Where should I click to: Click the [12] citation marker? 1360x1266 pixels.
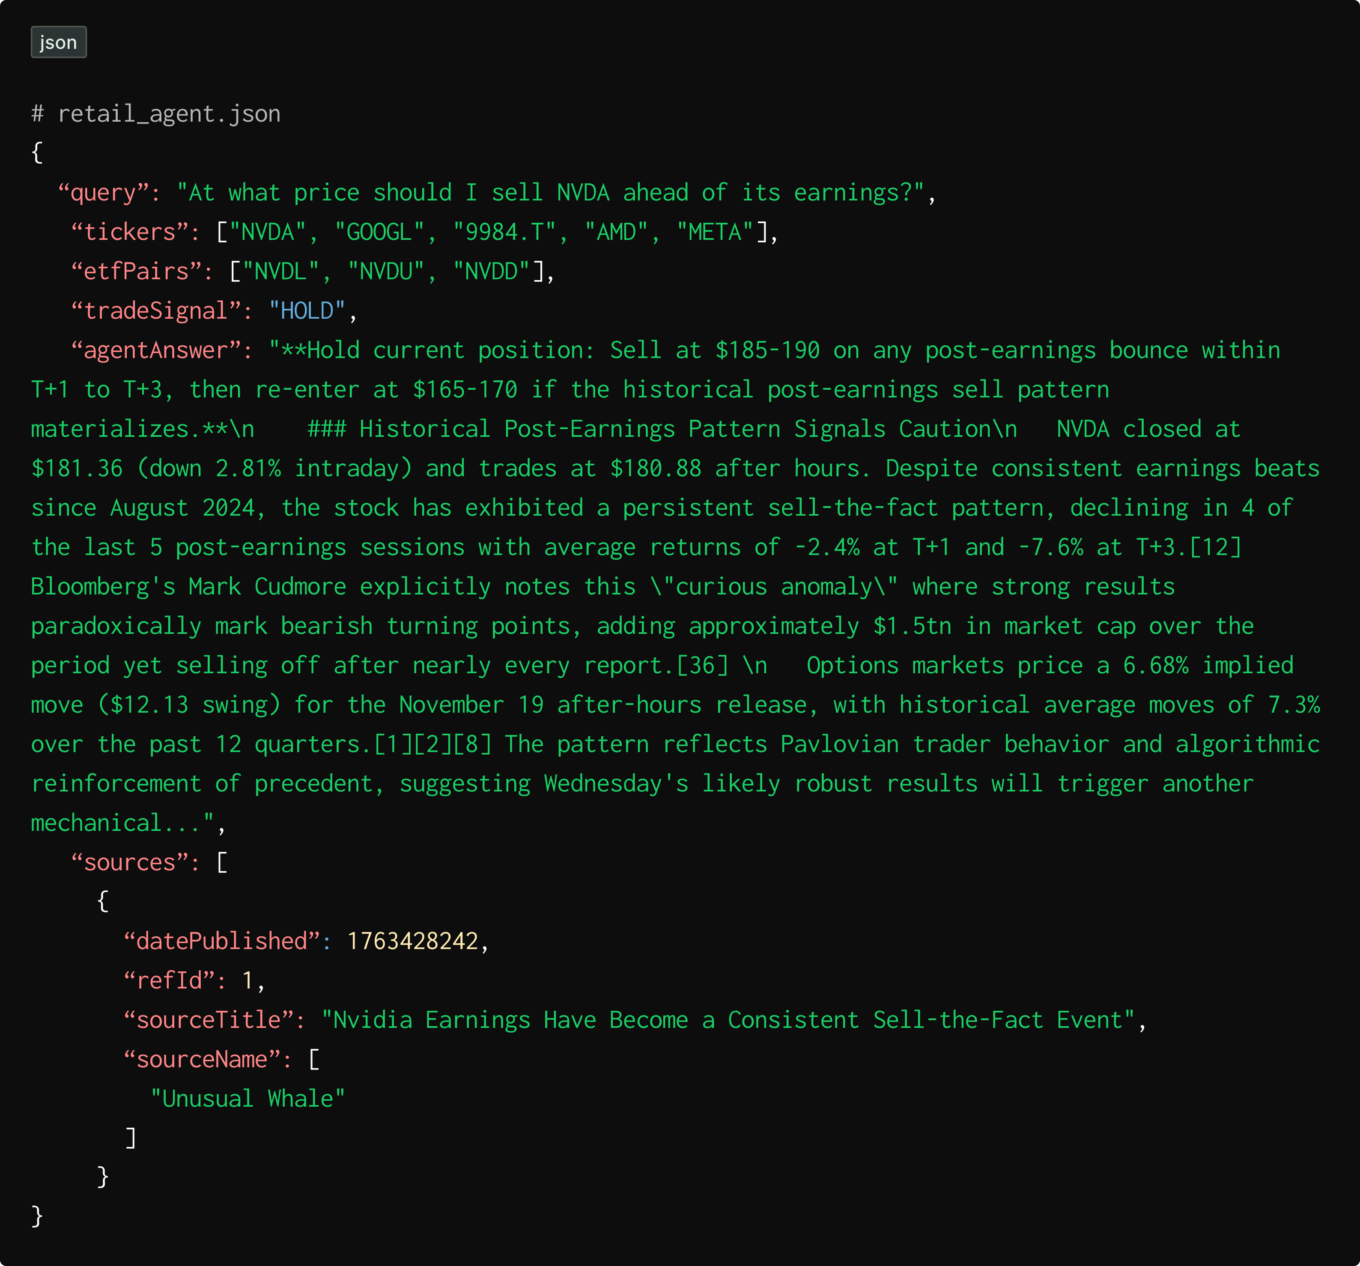point(1215,547)
